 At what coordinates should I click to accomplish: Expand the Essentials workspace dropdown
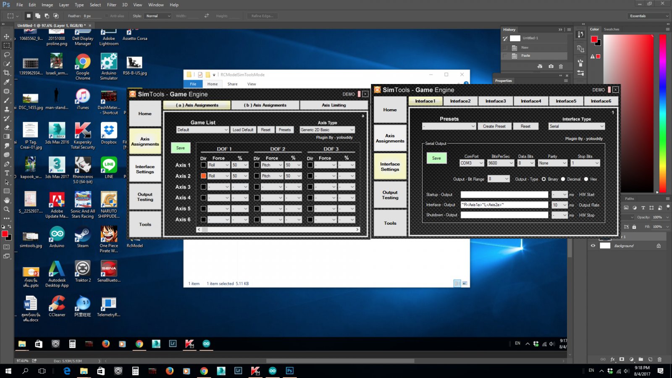click(648, 16)
